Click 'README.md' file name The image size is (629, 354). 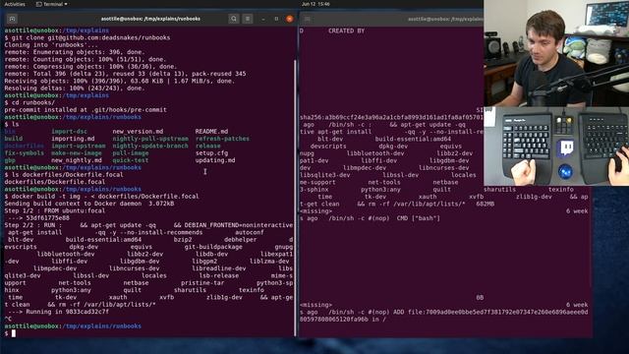(211, 132)
